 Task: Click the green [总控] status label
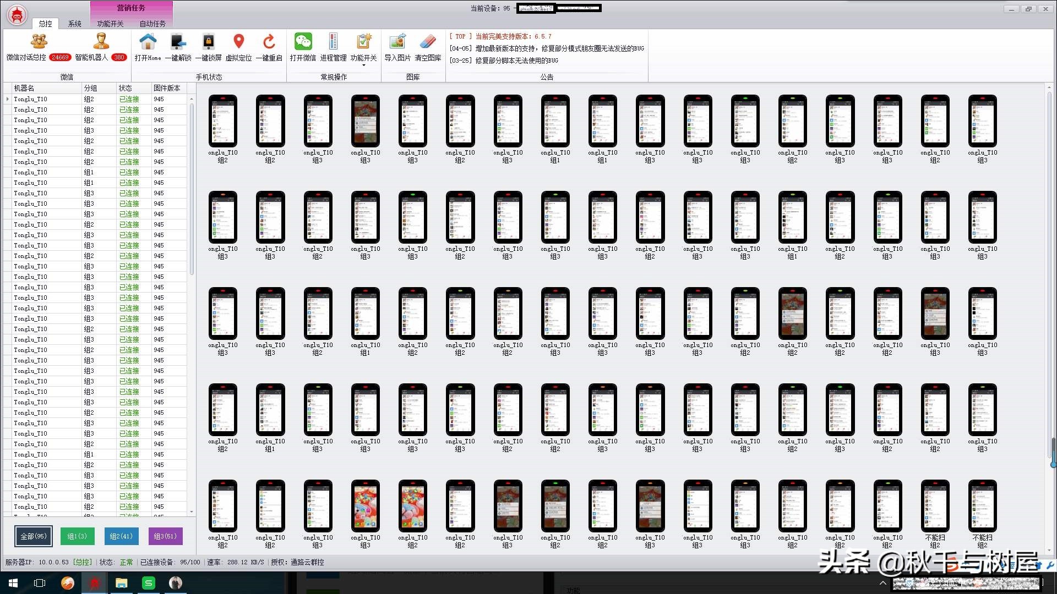83,562
